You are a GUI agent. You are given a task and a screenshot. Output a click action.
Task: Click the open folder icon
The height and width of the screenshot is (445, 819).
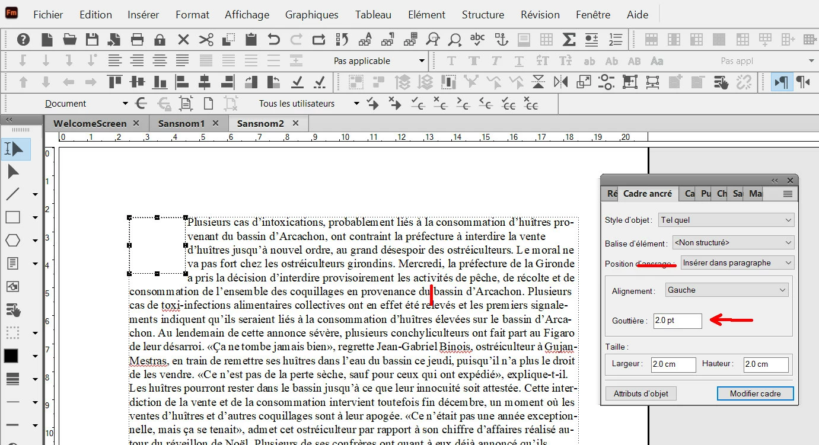(x=69, y=40)
